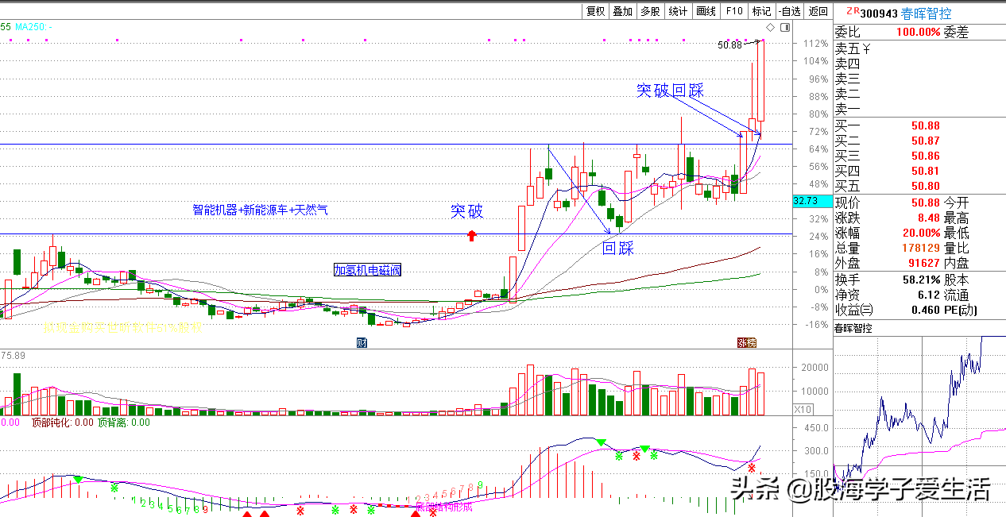Open the F10 company info page
The image size is (1006, 517).
[x=733, y=11]
